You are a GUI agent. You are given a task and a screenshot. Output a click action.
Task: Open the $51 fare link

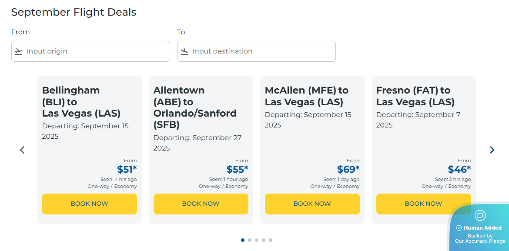127,169
